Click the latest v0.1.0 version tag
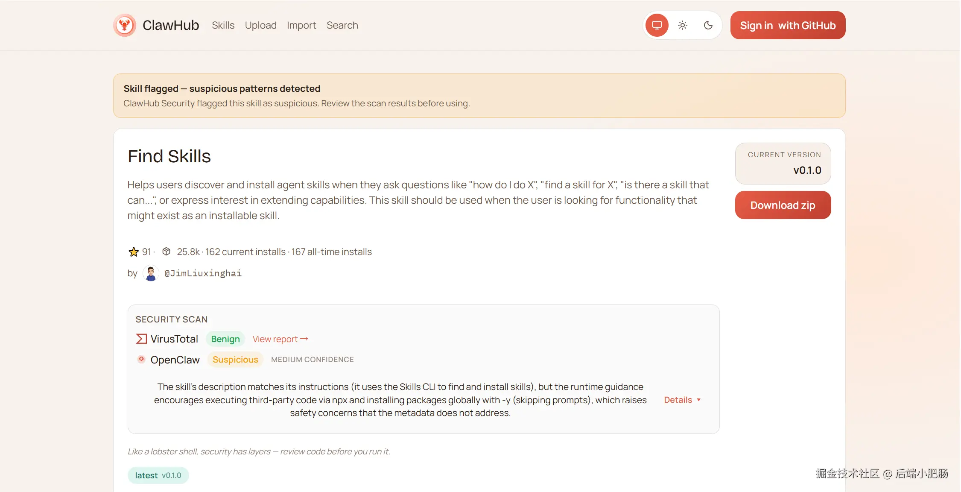961x492 pixels. click(x=158, y=475)
